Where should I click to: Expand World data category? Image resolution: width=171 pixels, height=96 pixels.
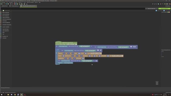point(5,21)
